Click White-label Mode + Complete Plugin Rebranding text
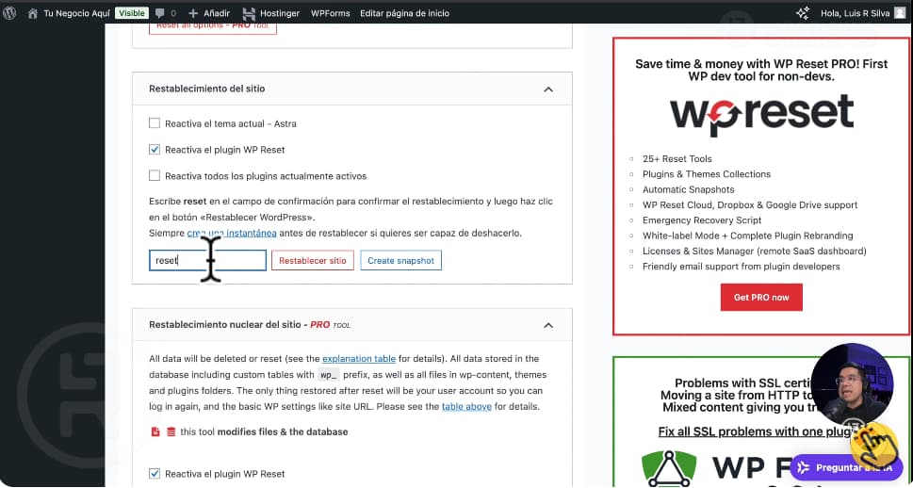 [747, 236]
